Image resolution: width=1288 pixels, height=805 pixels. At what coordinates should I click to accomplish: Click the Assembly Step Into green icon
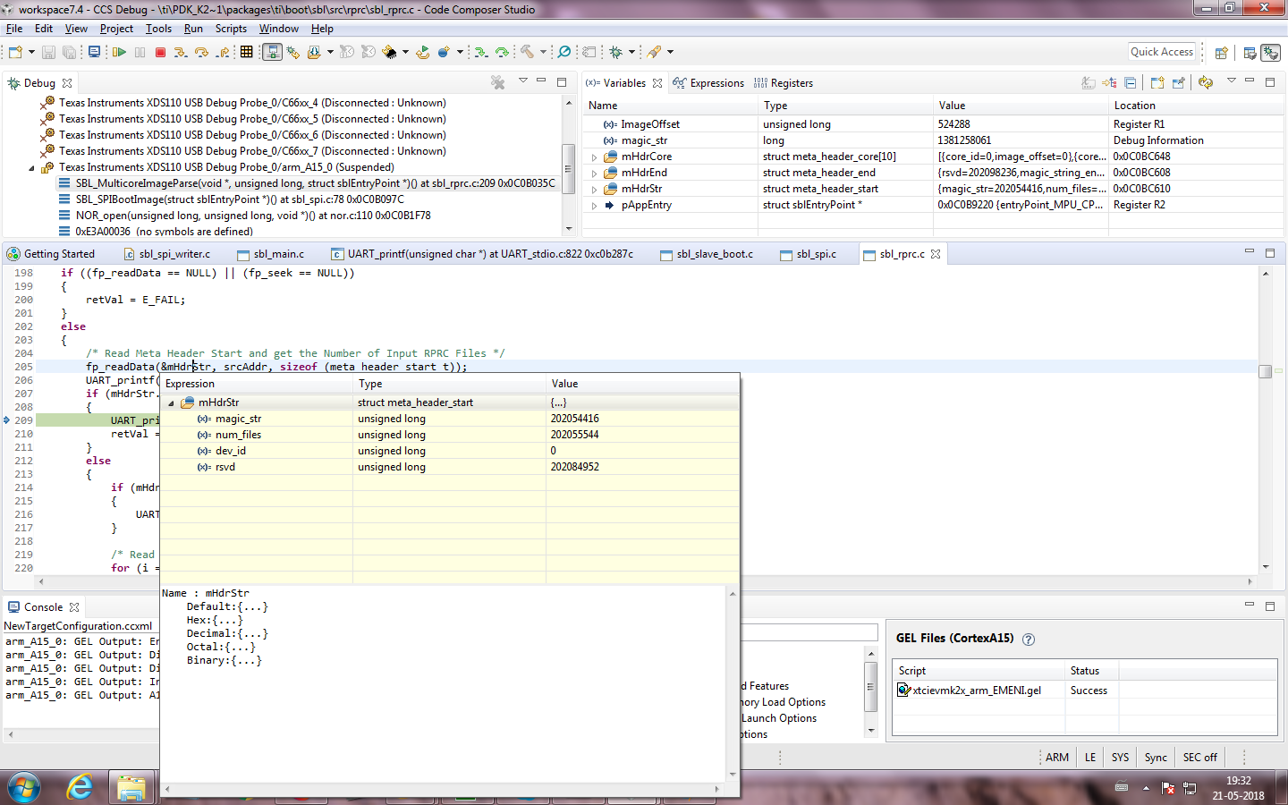point(481,52)
